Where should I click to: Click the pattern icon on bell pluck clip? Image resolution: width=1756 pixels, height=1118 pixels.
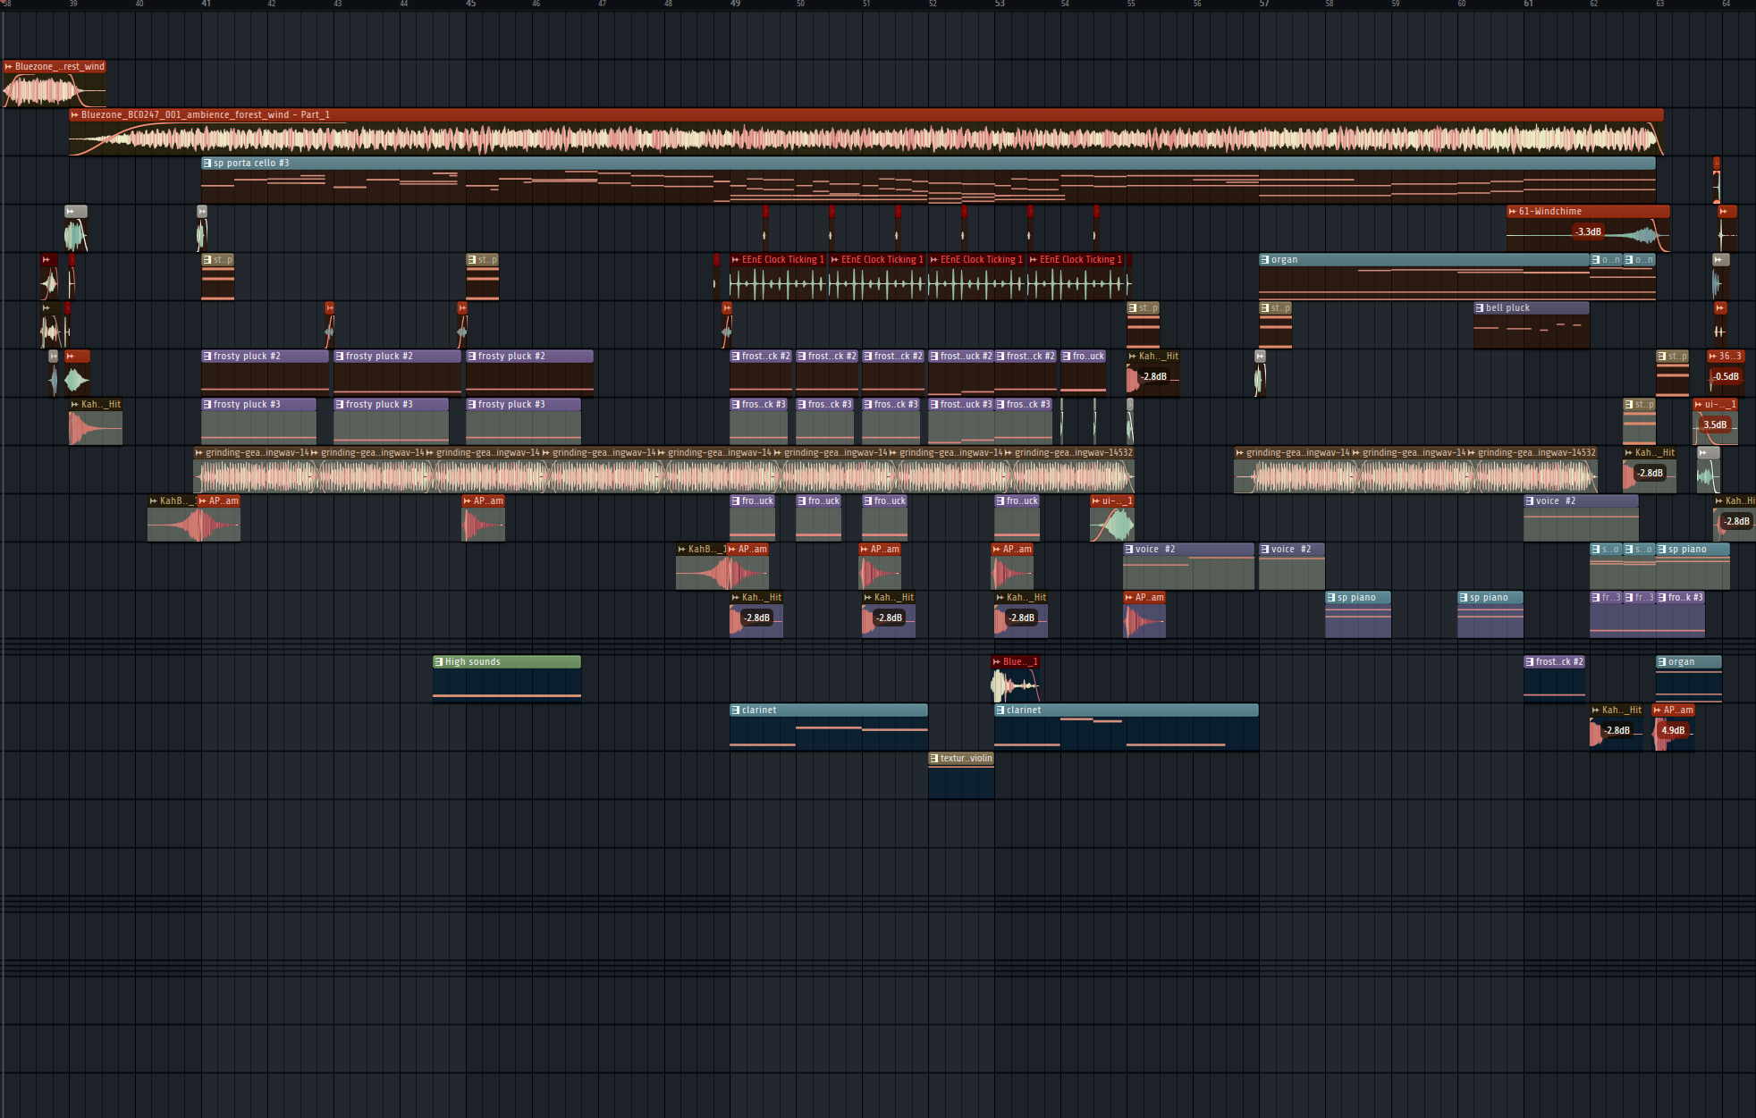[1480, 308]
